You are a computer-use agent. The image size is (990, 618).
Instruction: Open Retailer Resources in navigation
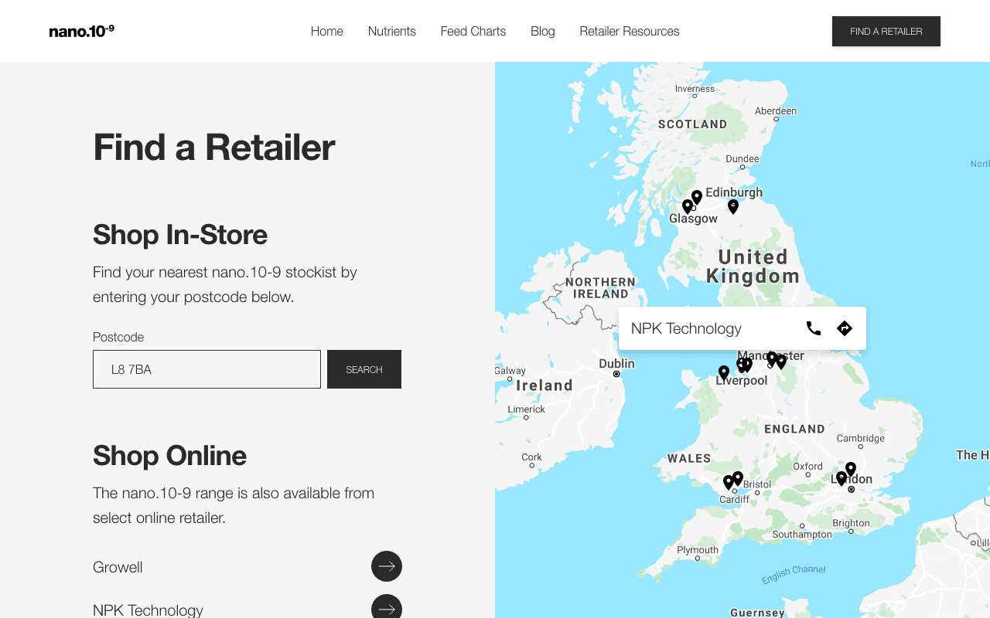tap(630, 31)
